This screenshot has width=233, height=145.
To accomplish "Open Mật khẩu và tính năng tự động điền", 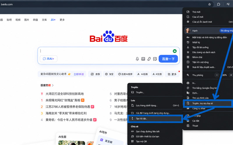I will click(x=208, y=37).
